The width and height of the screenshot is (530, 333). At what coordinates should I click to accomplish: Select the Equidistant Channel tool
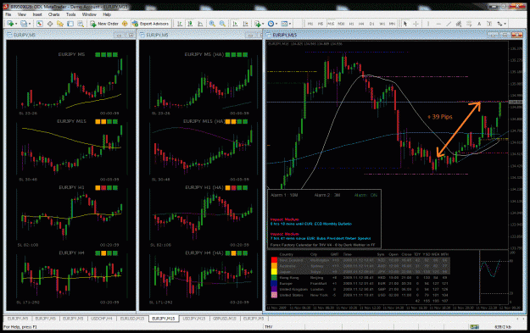coord(459,24)
